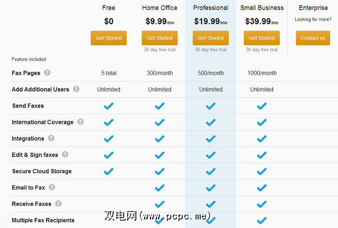
Task: Click Send Faxes checkmark under Free plan
Action: [109, 106]
